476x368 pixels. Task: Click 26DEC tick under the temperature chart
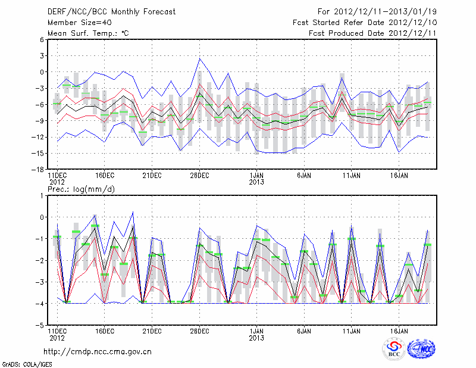(x=199, y=175)
